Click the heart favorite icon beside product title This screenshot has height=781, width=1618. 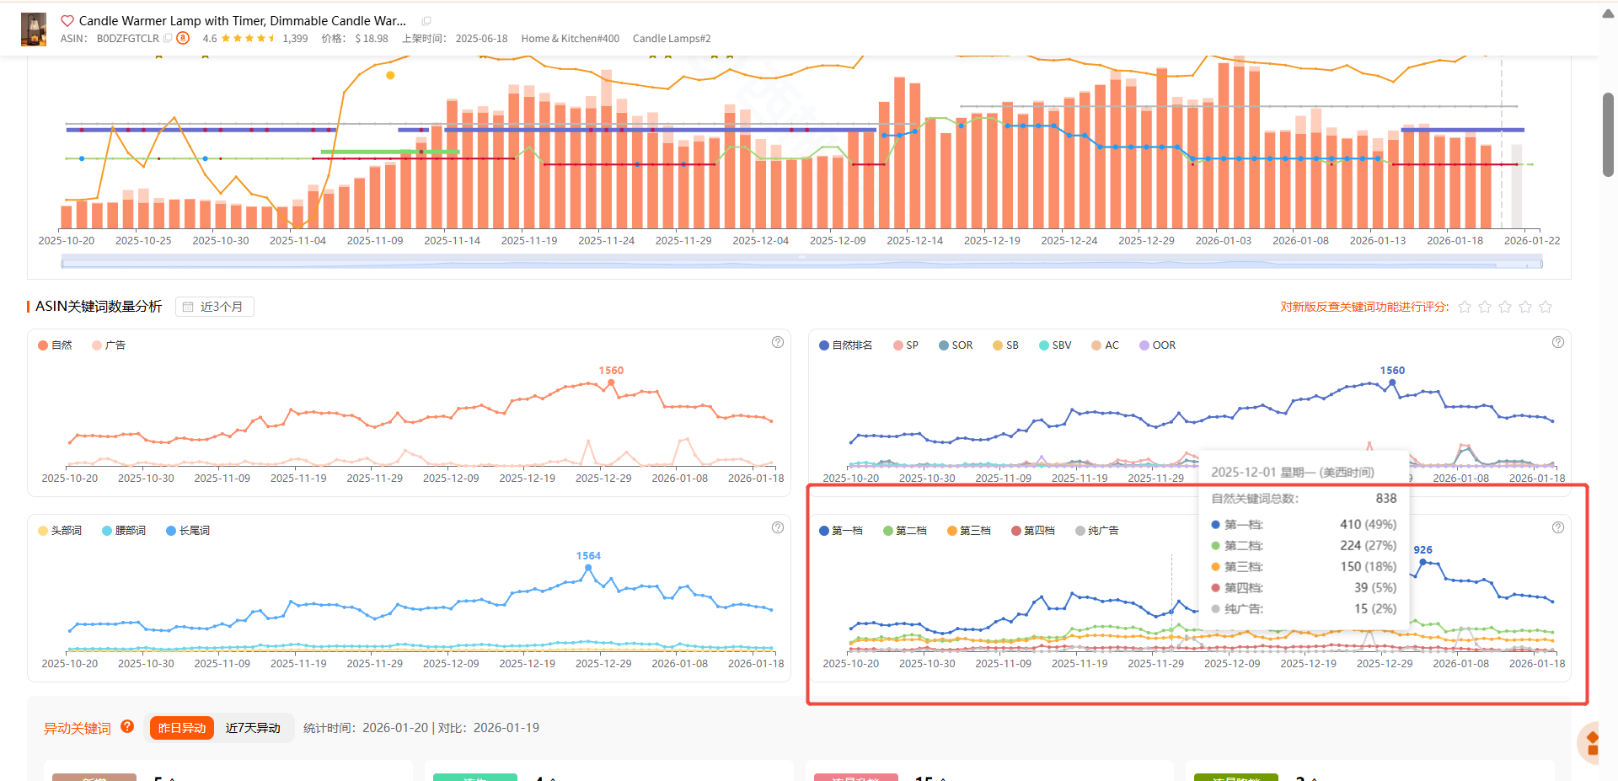coord(67,21)
